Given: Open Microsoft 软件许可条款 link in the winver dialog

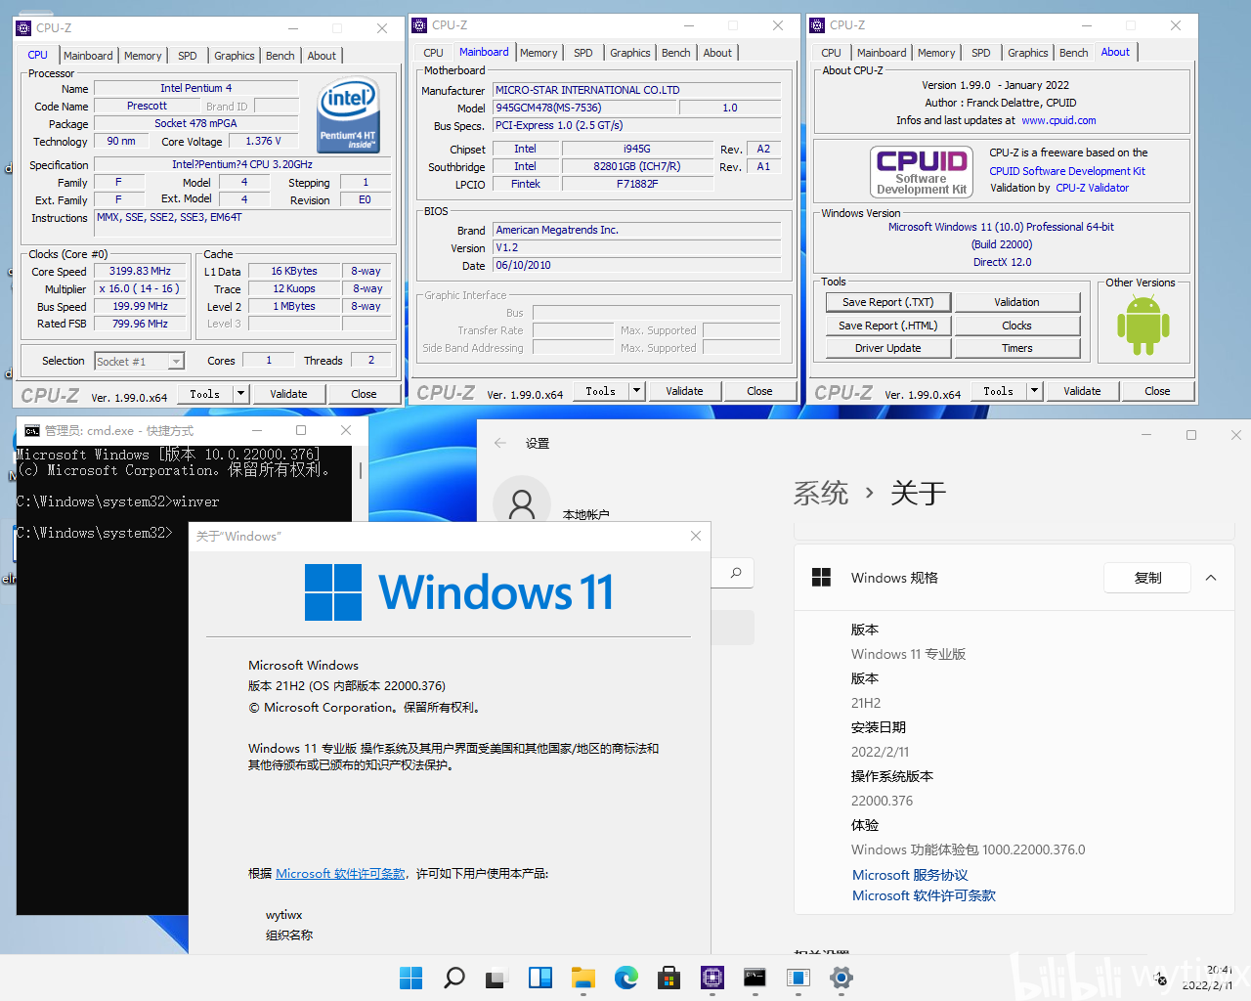Looking at the screenshot, I should pyautogui.click(x=340, y=874).
